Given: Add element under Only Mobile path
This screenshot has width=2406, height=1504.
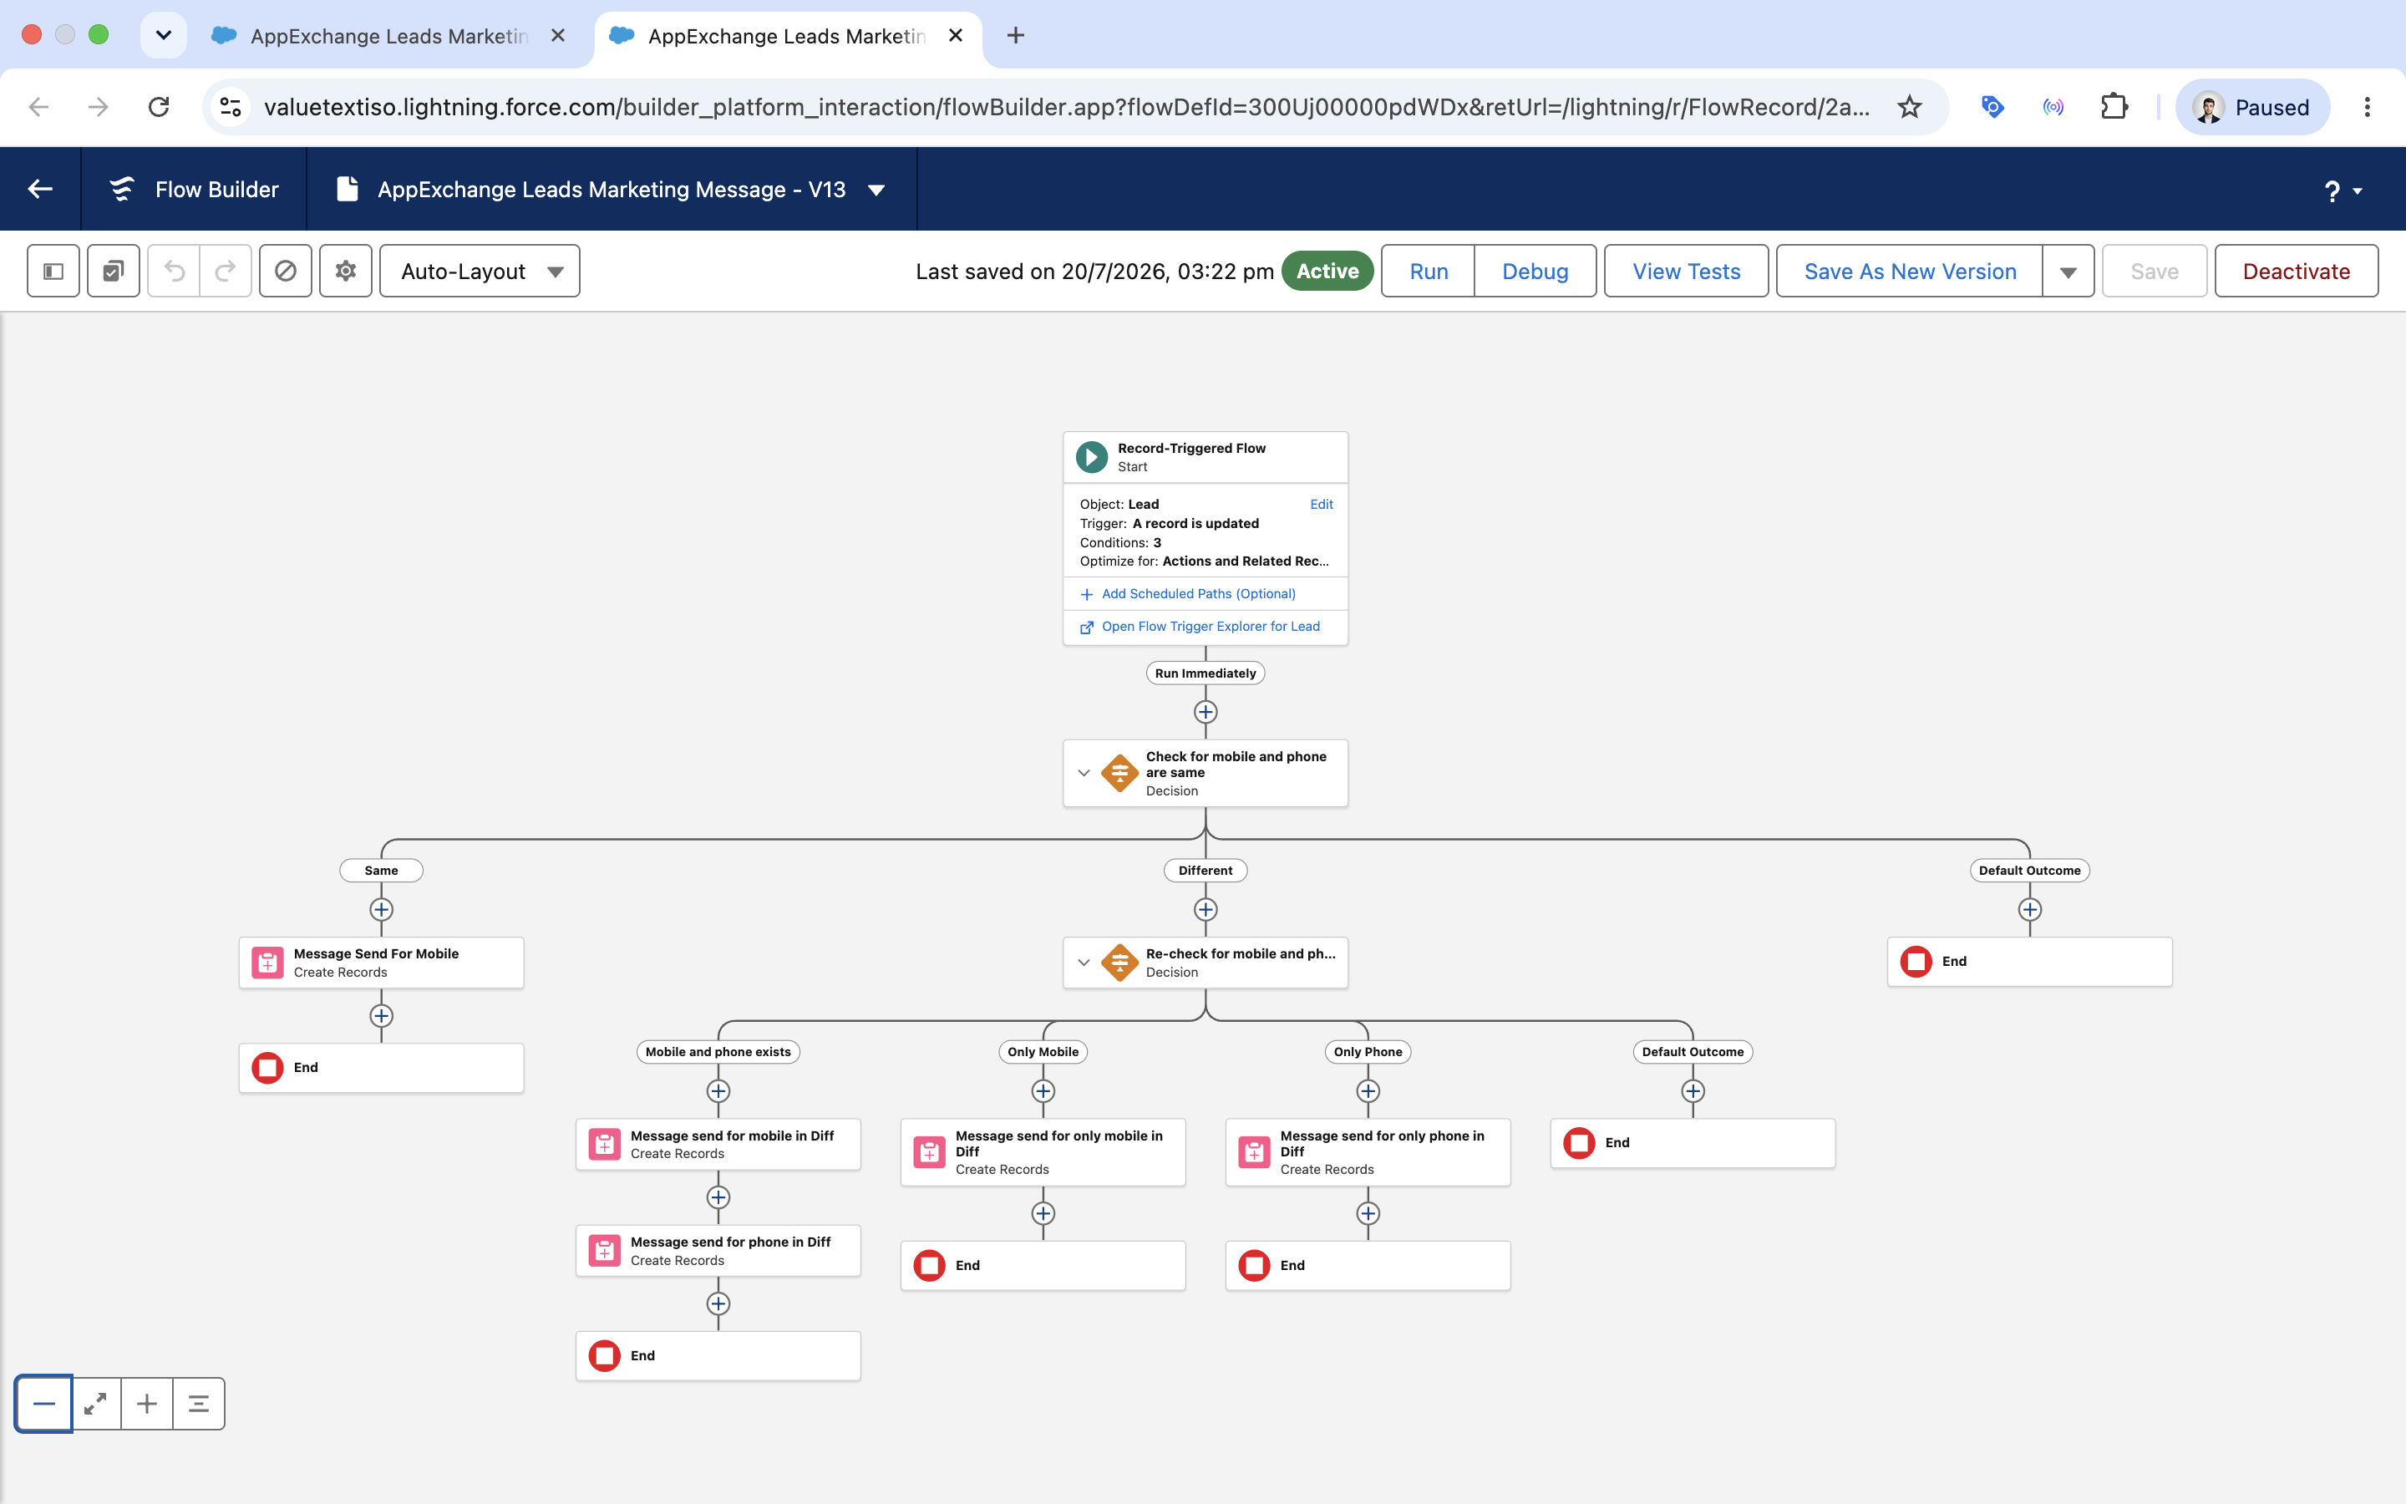Looking at the screenshot, I should 1043,1091.
